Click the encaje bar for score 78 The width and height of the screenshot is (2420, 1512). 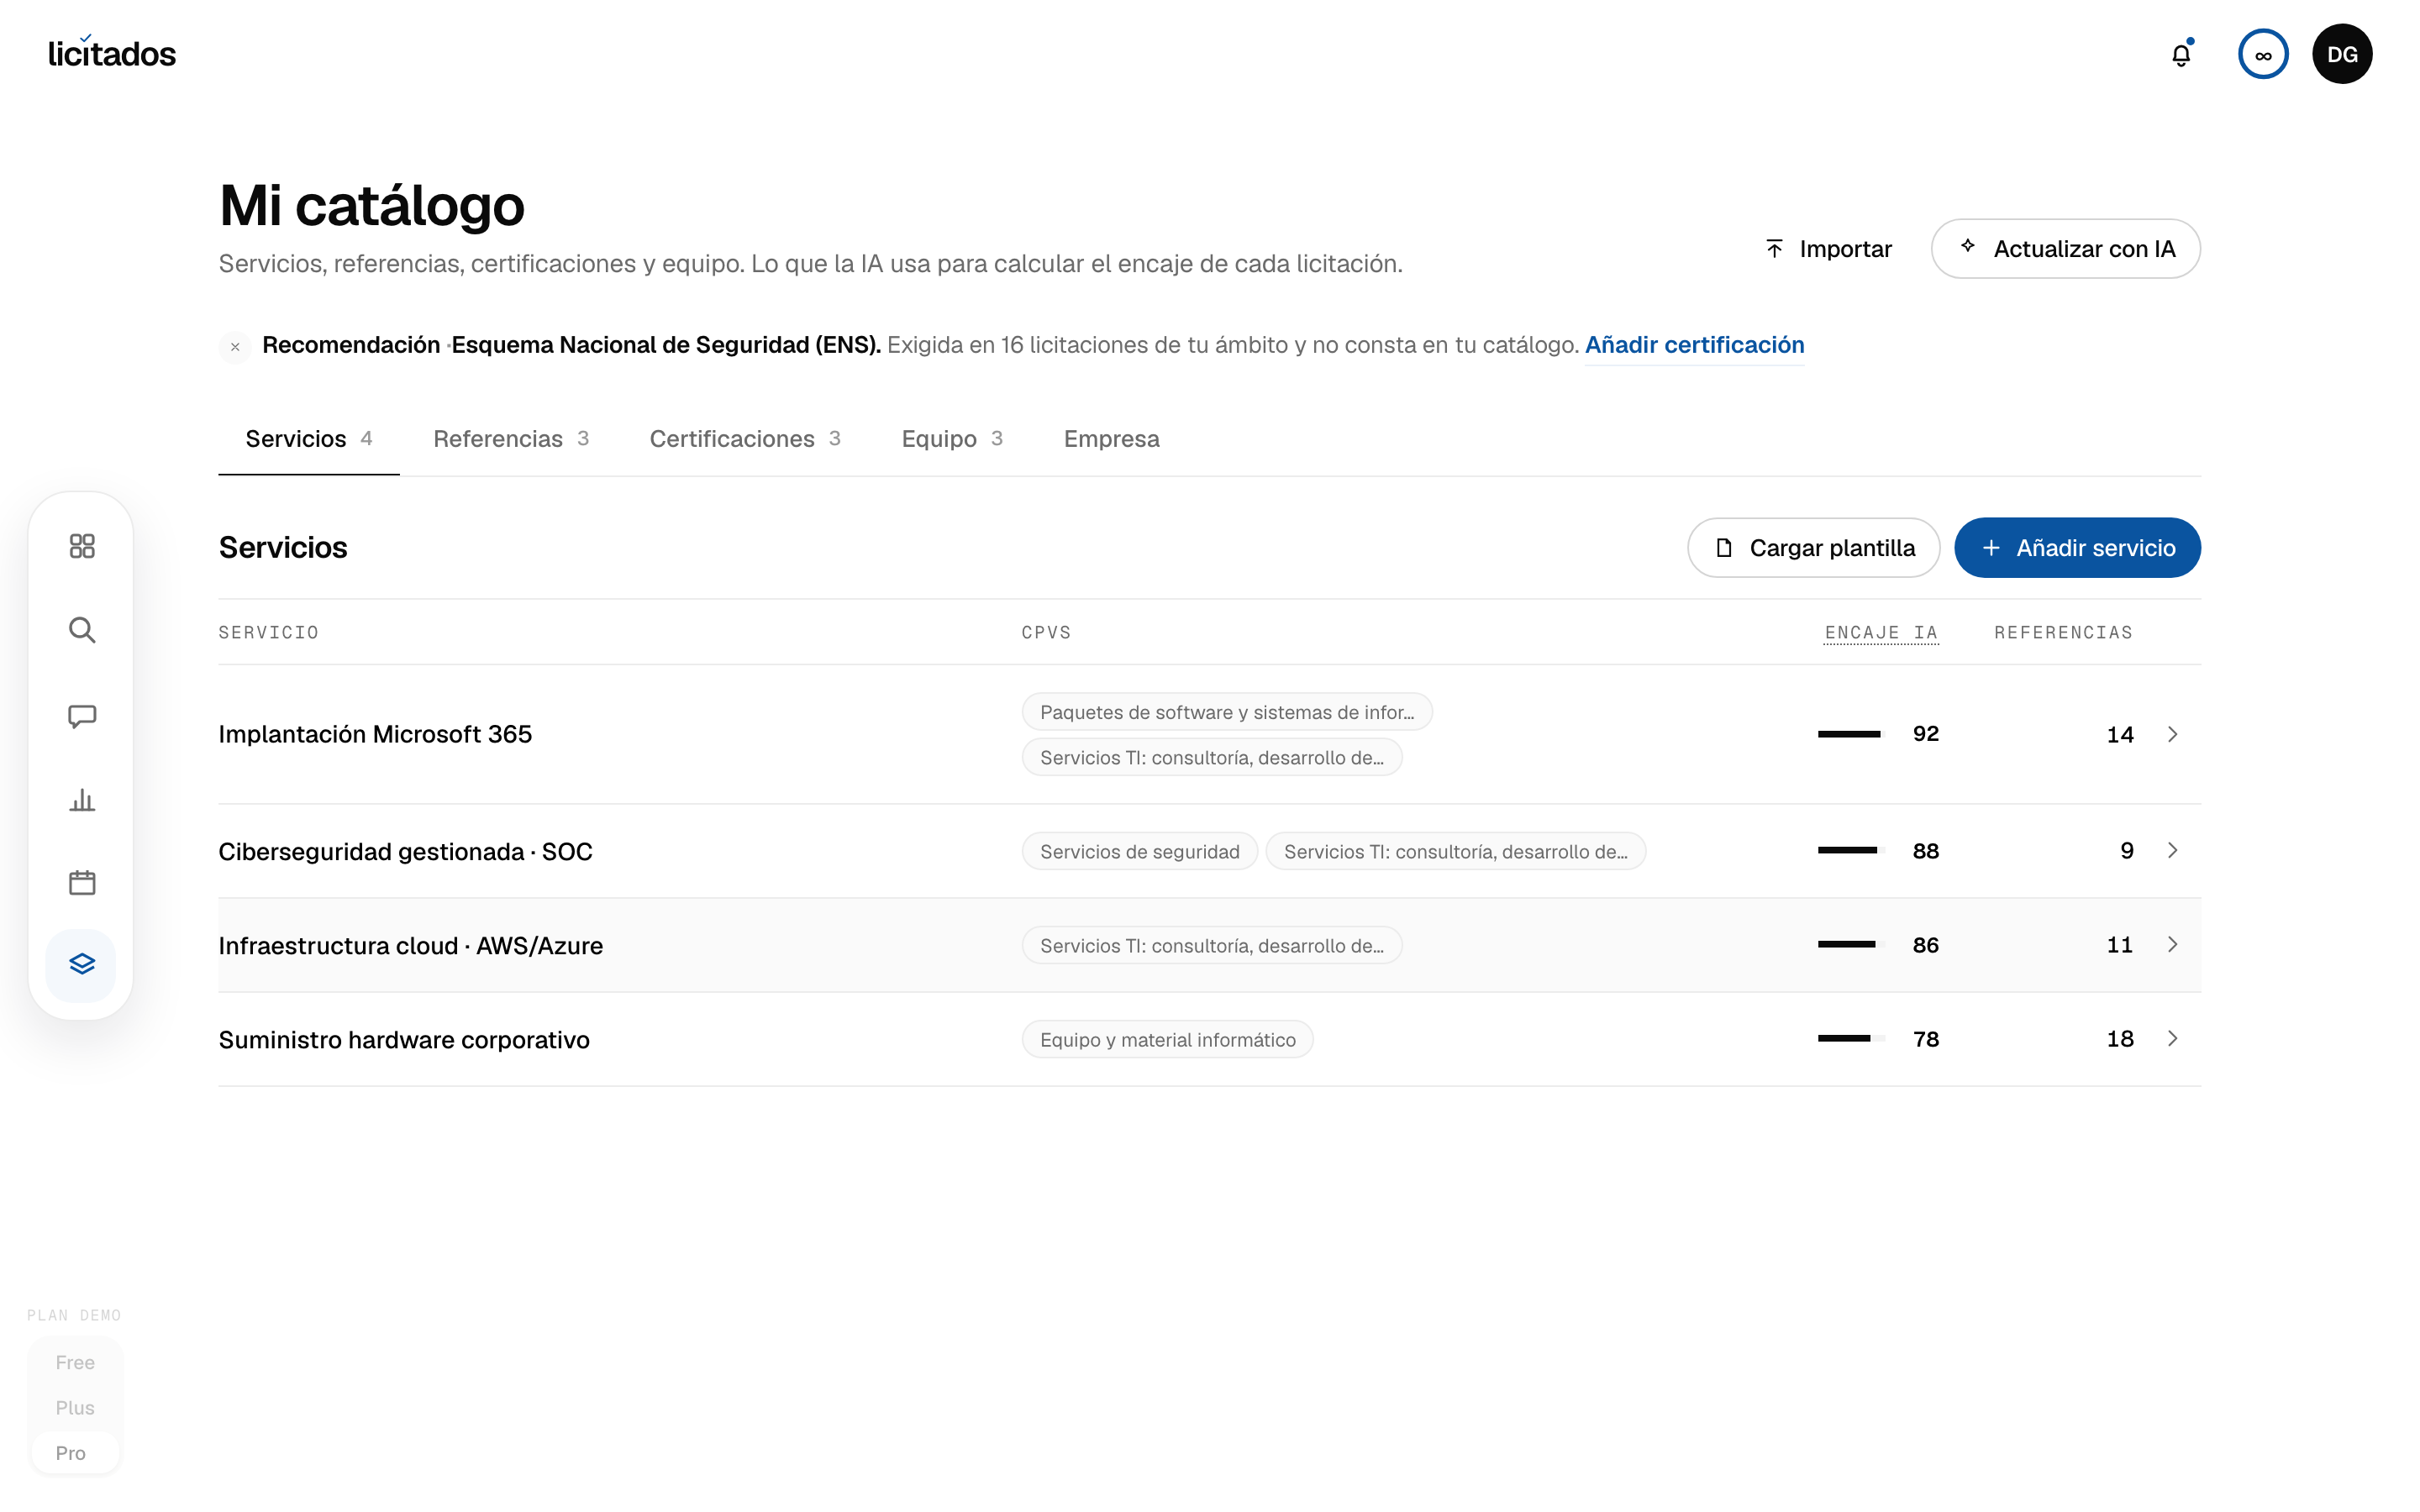[1852, 1039]
